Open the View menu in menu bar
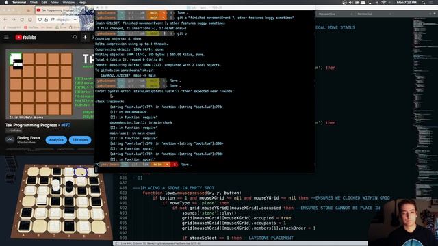 (55, 3)
